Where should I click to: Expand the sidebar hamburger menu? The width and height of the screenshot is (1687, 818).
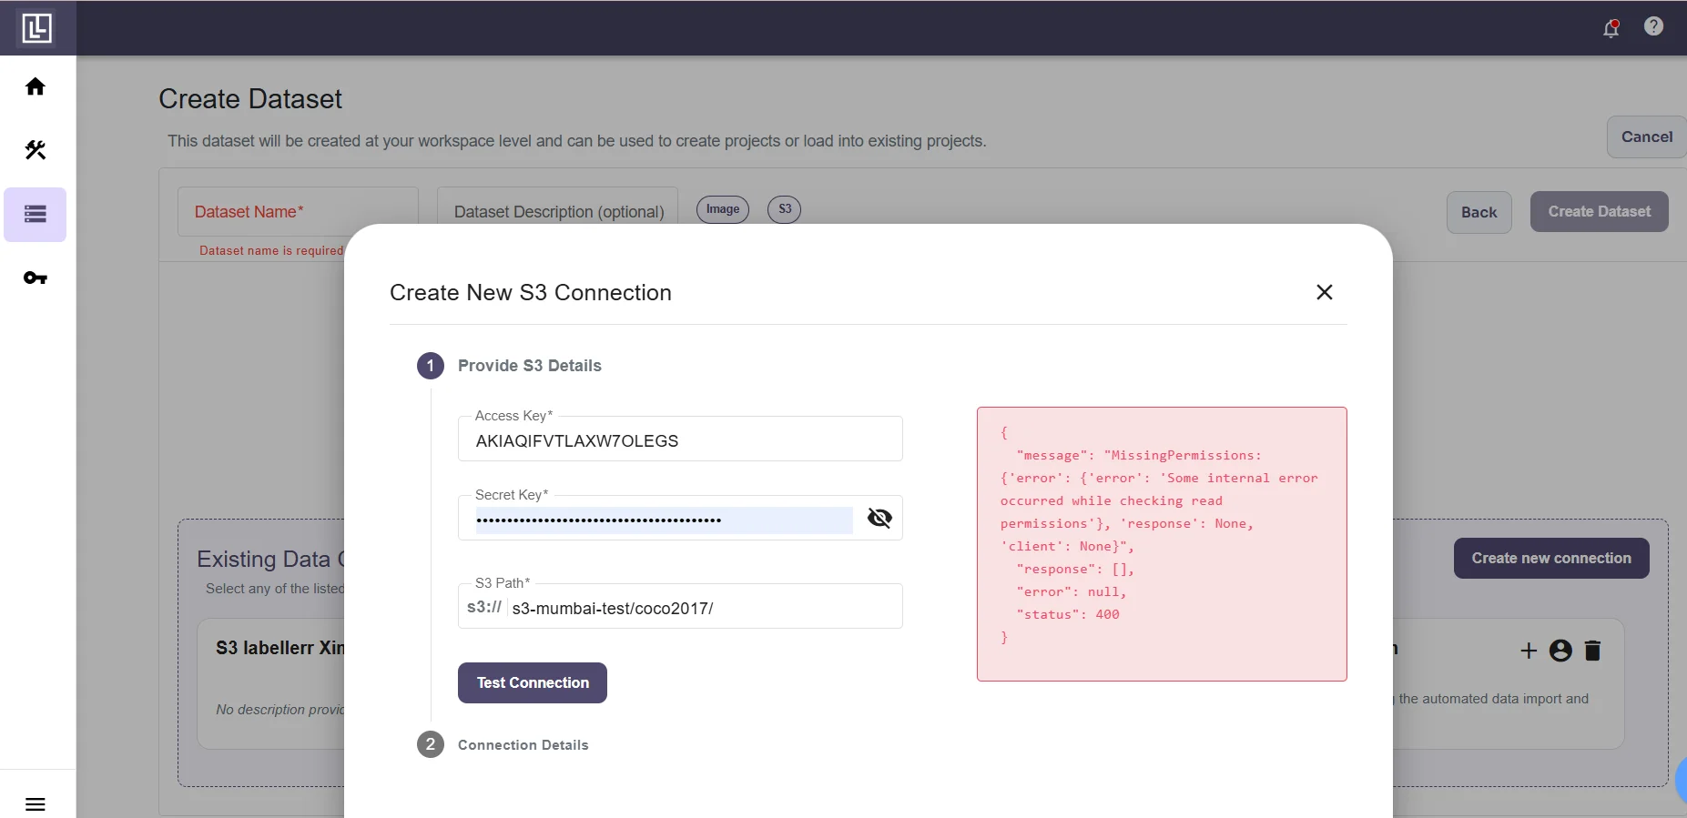tap(36, 804)
